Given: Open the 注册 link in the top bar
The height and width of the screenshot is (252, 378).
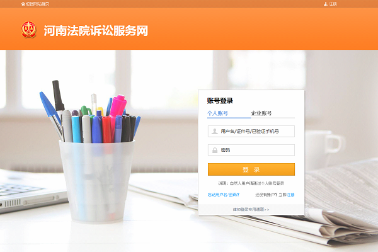Looking at the screenshot, I should coord(333,4).
